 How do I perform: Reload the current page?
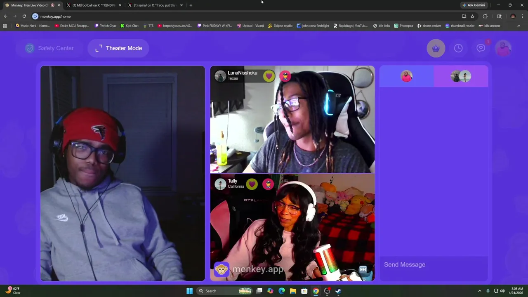tap(24, 16)
